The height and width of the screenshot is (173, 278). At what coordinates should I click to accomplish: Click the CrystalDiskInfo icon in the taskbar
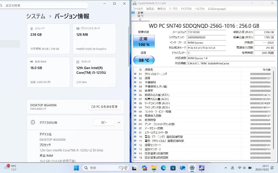202,168
